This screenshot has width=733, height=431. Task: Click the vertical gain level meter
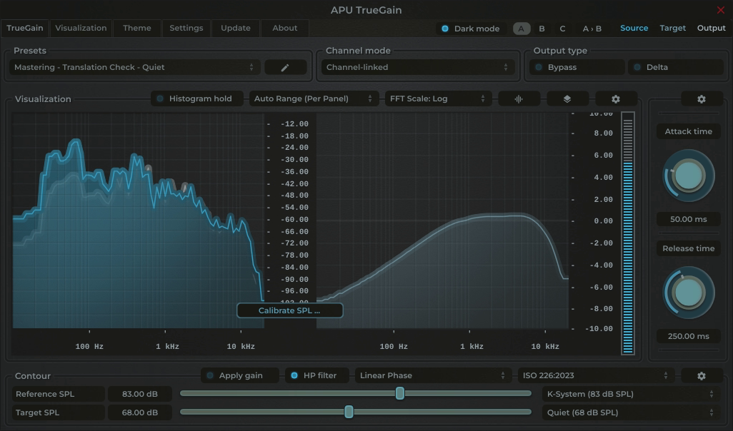point(628,233)
